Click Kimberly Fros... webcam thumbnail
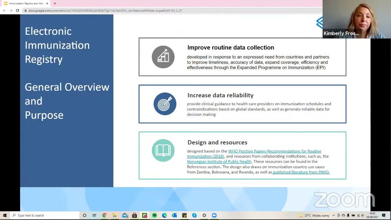Screen dimensions: 391x220 (357, 19)
